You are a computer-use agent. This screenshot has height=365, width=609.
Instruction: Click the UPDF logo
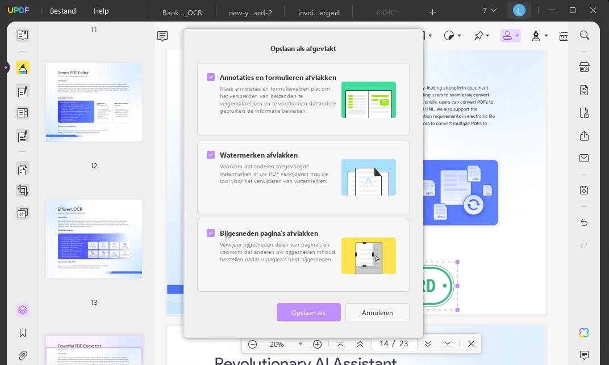18,10
